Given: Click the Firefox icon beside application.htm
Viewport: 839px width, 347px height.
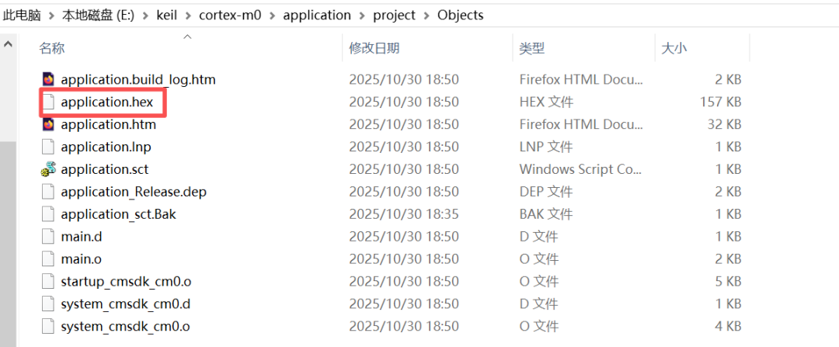Looking at the screenshot, I should tap(48, 124).
